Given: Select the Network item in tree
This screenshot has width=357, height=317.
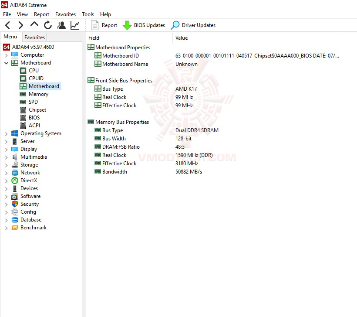Looking at the screenshot, I should [30, 173].
